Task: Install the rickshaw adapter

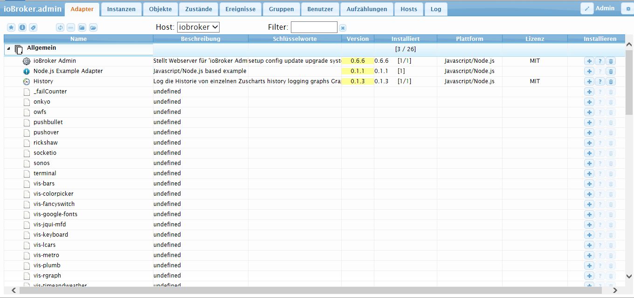Action: [589, 143]
